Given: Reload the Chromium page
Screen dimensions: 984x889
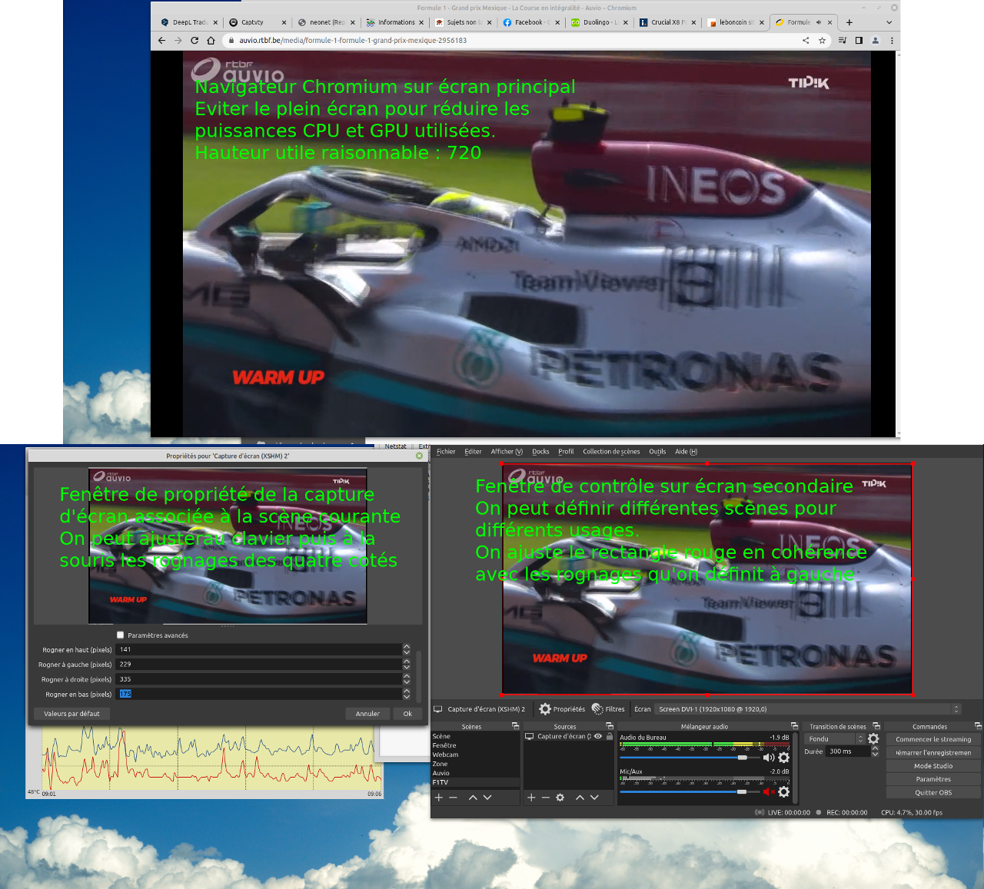Looking at the screenshot, I should tap(194, 41).
